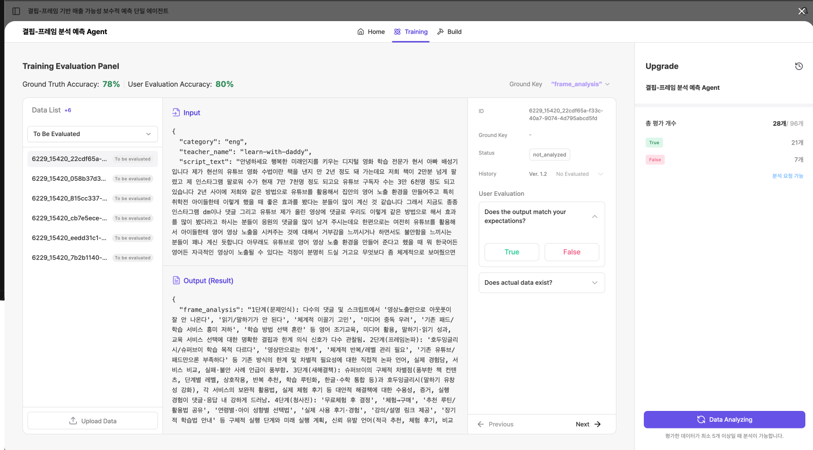The height and width of the screenshot is (450, 813).
Task: Select data row 6229_15420_815cc337
Action: click(93, 199)
